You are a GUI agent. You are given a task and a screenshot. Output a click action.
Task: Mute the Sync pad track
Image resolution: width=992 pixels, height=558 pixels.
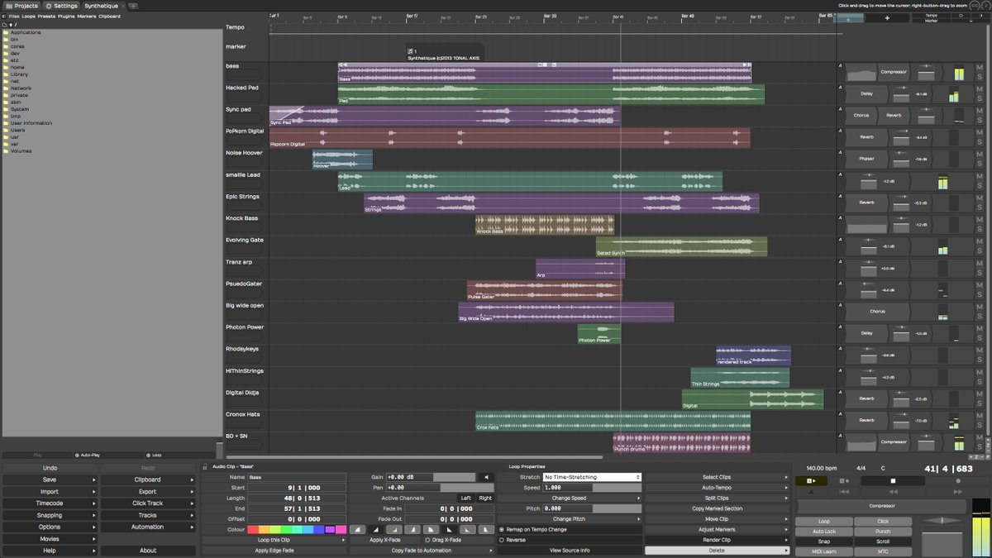[x=979, y=110]
